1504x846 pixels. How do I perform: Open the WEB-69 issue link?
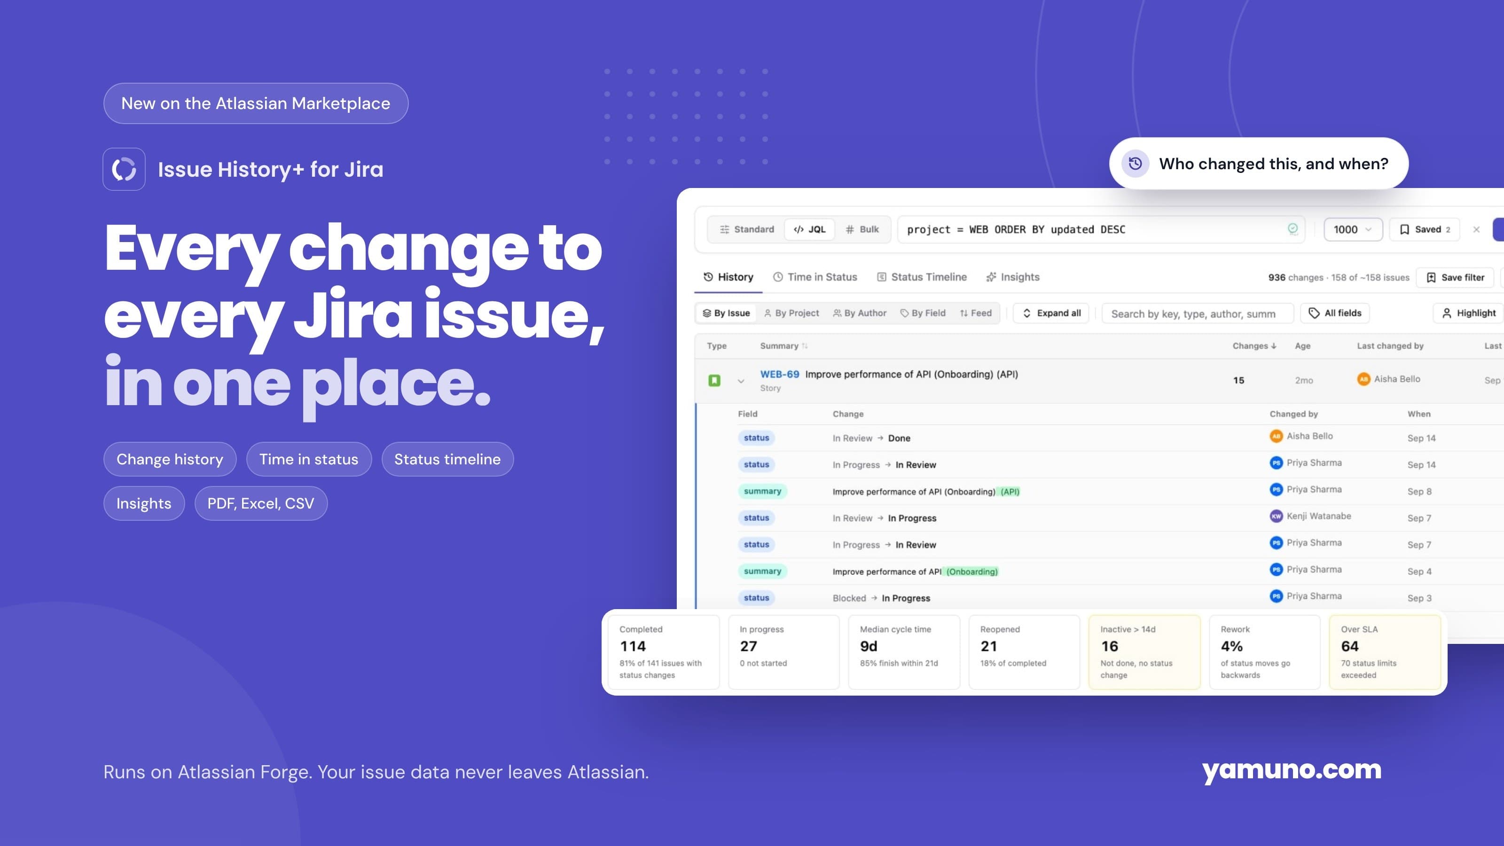pyautogui.click(x=779, y=374)
